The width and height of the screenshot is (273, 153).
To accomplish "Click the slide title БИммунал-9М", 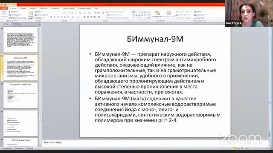I will pyautogui.click(x=155, y=39).
